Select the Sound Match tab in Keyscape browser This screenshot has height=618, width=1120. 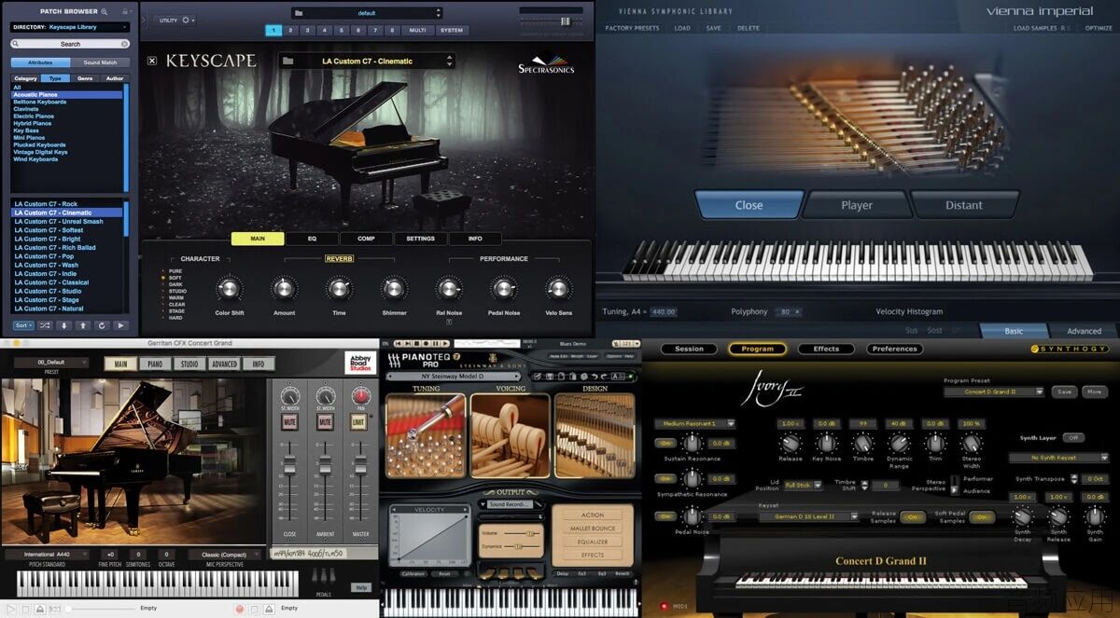coord(100,62)
